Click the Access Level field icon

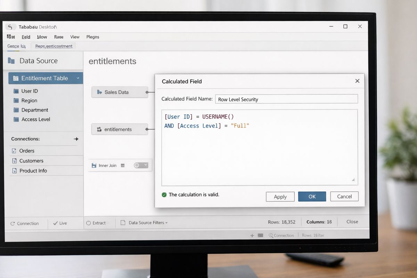[16, 119]
